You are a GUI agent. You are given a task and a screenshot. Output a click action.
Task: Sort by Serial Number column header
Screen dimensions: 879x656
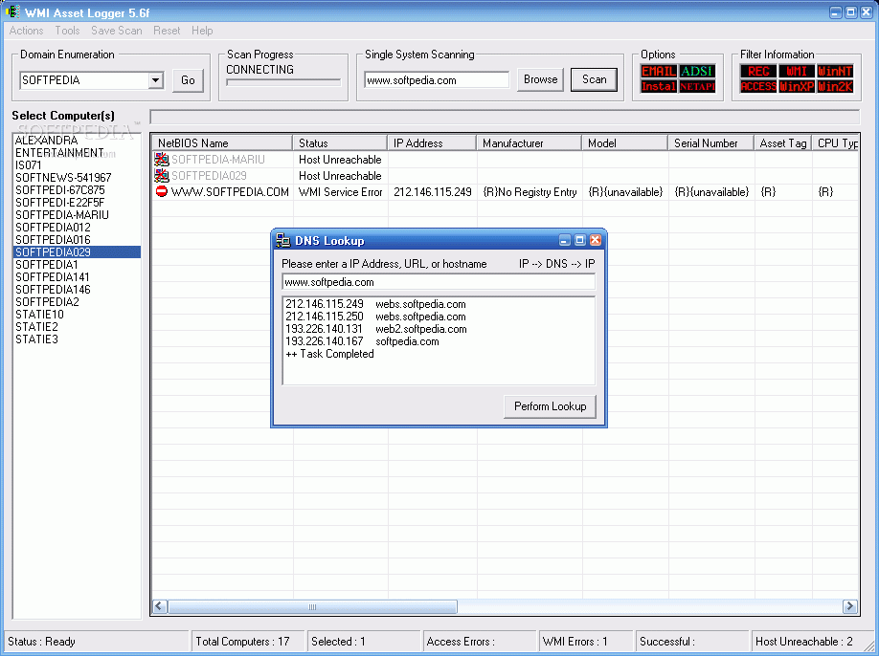[710, 143]
